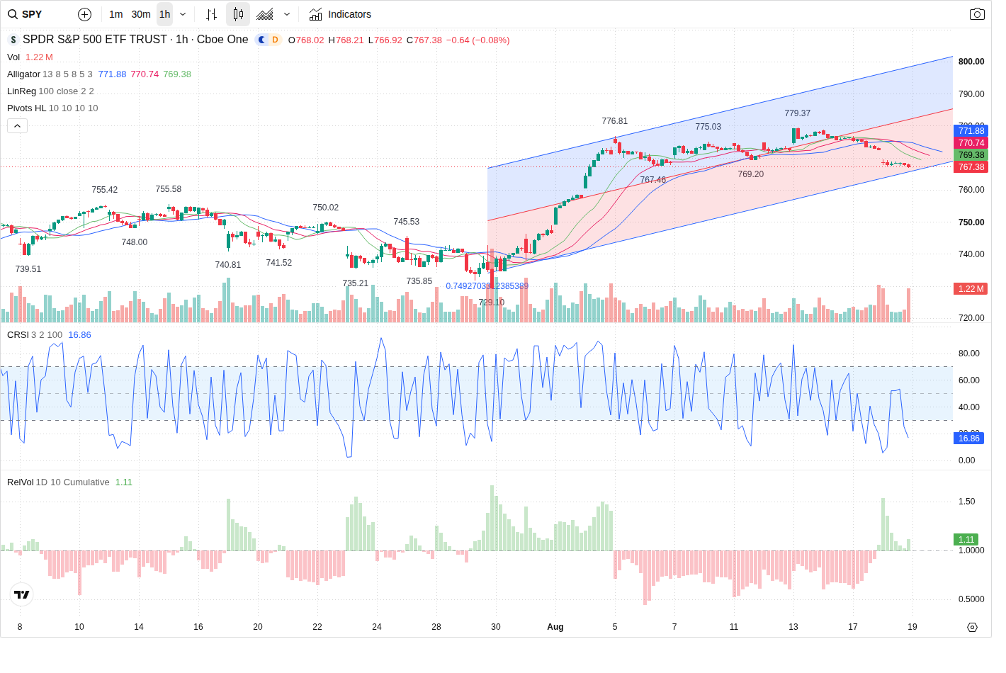1006x673 pixels.
Task: Collapse the indicator legend list
Action: coord(17,125)
